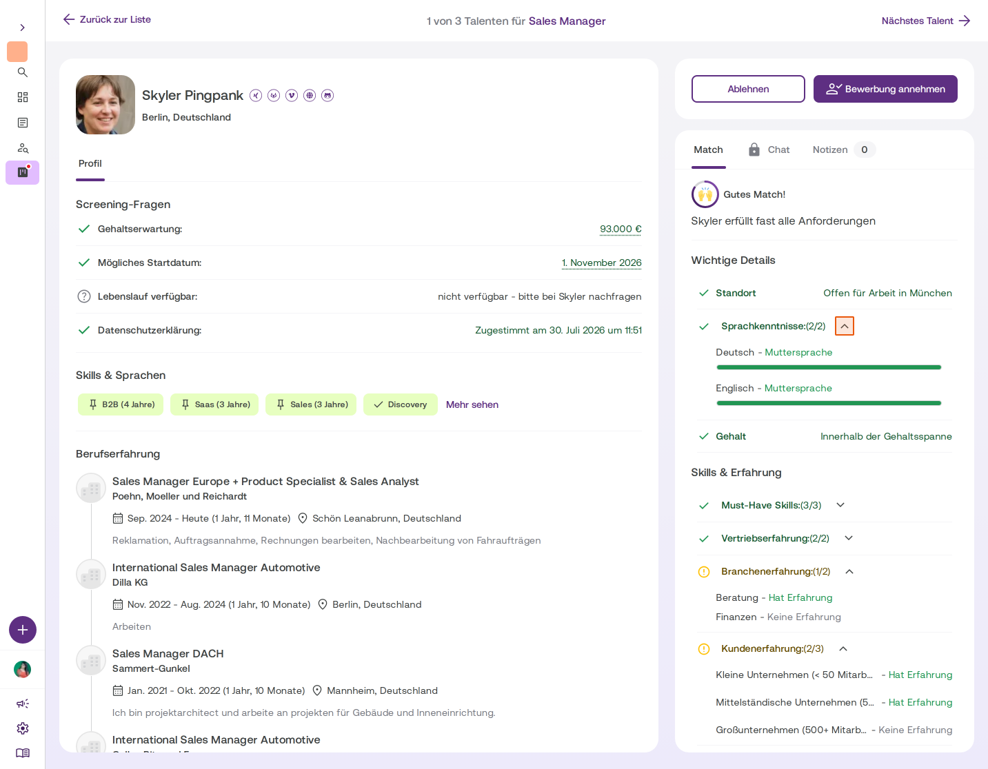The height and width of the screenshot is (769, 988).
Task: Open Skyler's GitHub profile icon
Action: coord(327,95)
